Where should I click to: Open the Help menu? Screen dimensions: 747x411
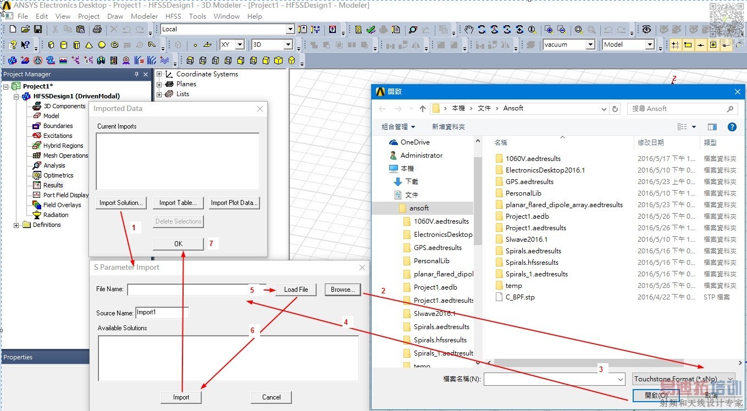tap(254, 16)
